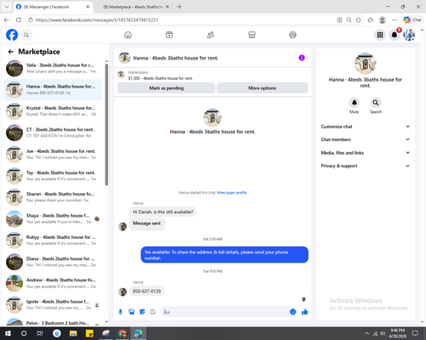
Task: Click listing thumbnail in right info panel
Action: pos(366,64)
